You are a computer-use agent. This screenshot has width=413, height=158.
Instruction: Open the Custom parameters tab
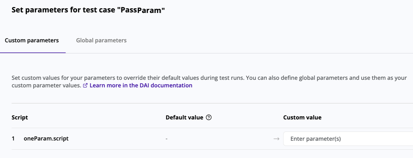tap(32, 40)
